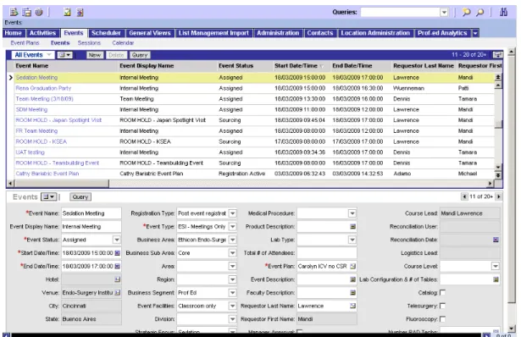Open the Event Plans view link
The image size is (521, 337).
point(25,43)
